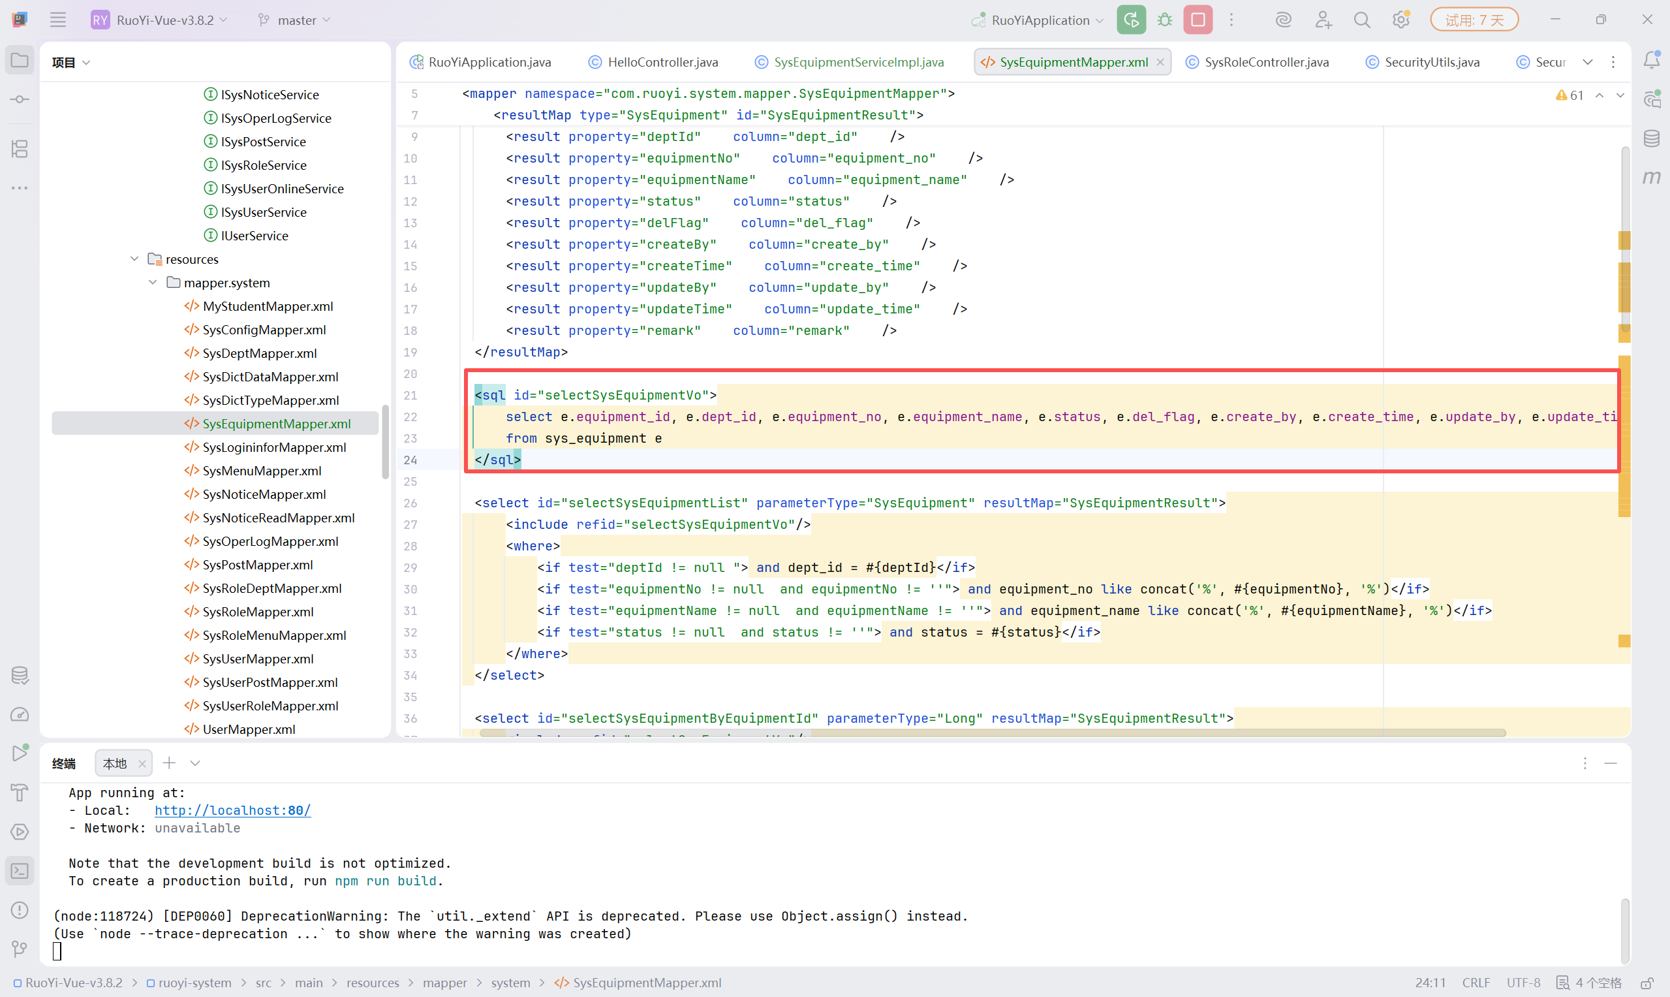Open more run actions menu
Viewport: 1670px width, 997px height.
(1231, 20)
